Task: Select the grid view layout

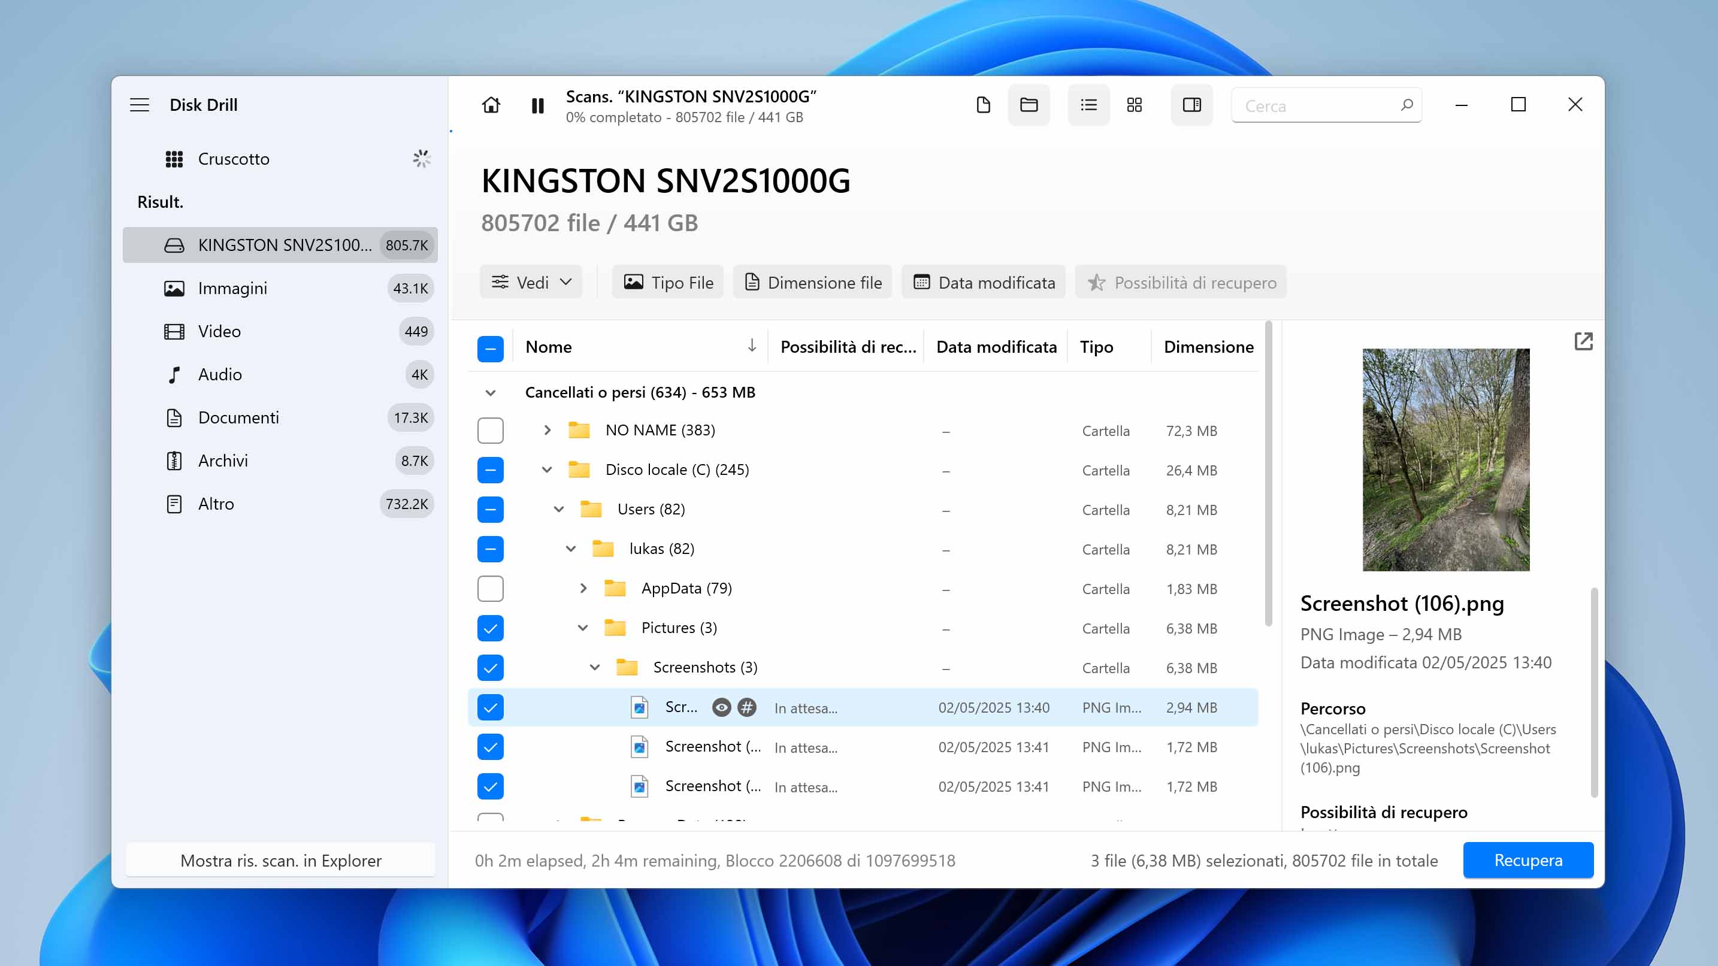Action: (x=1135, y=105)
